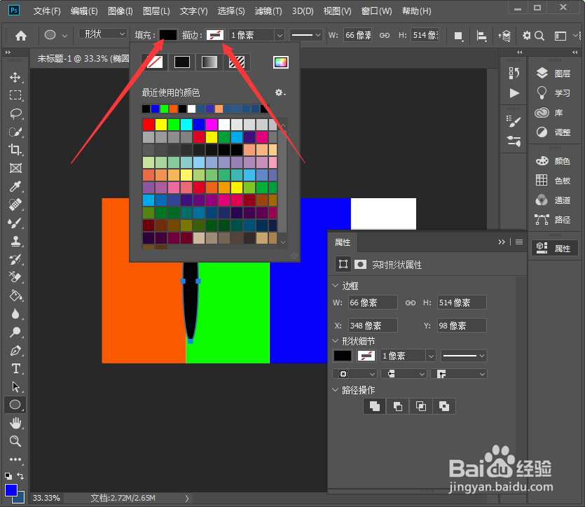585x507 pixels.
Task: Choose Exclude Overlapping Shapes path operation
Action: tap(444, 406)
